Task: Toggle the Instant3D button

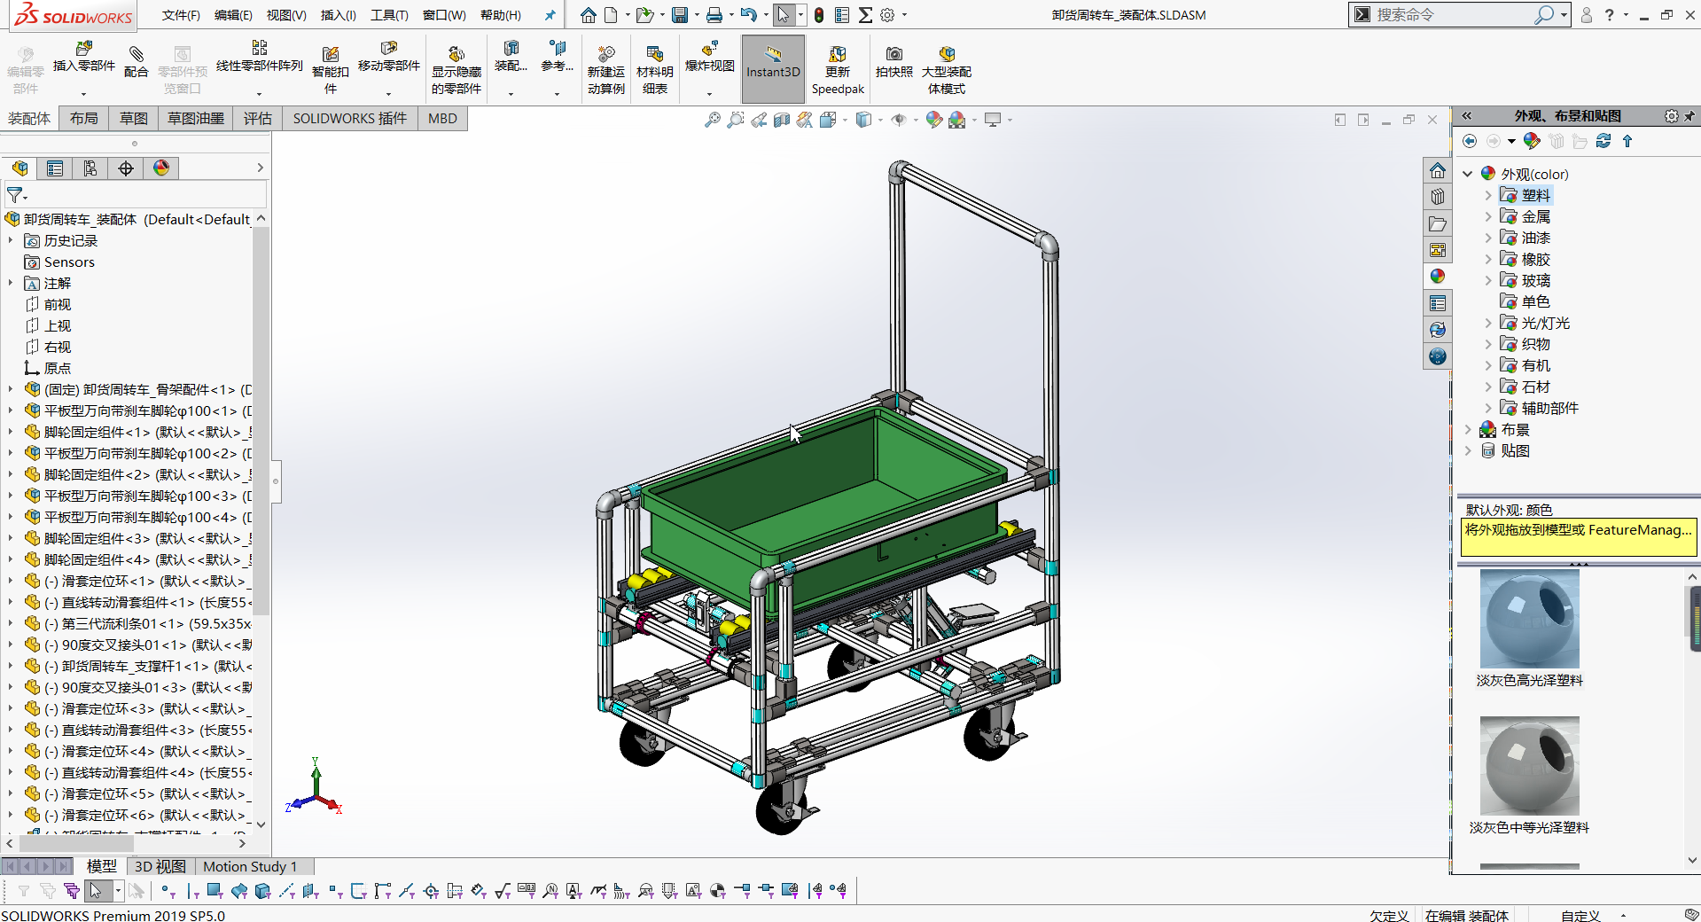Action: (773, 68)
